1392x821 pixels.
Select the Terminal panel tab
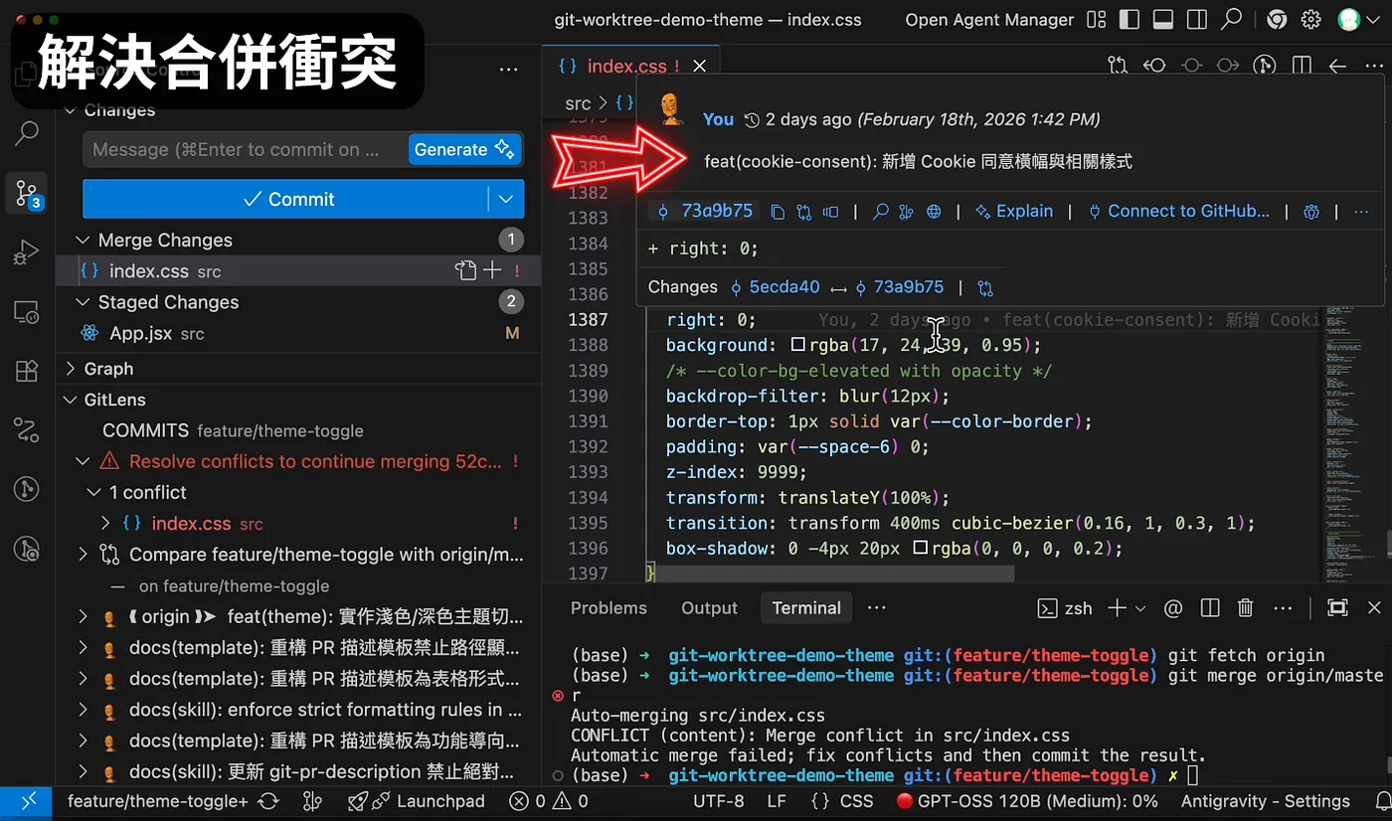tap(806, 608)
